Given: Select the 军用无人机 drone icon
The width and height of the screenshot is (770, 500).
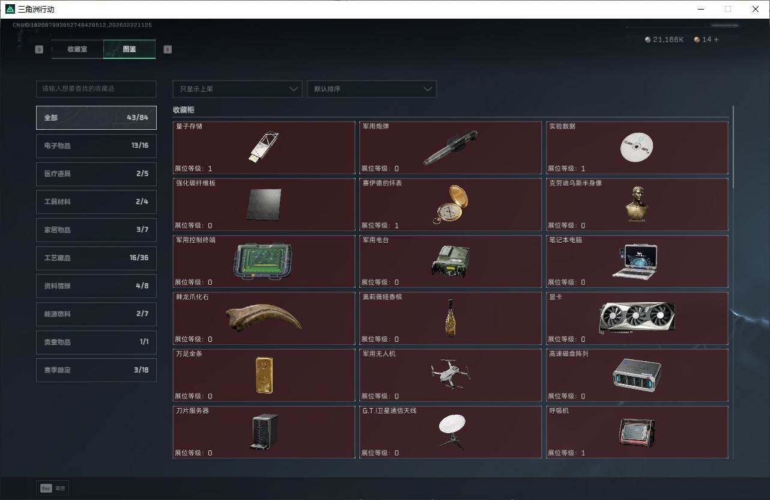Looking at the screenshot, I should coord(450,374).
